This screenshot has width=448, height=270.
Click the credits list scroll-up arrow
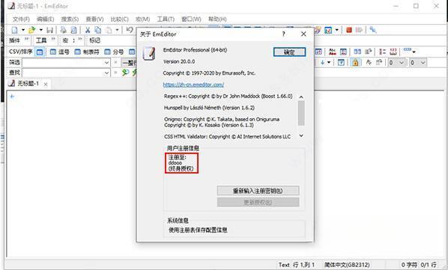click(x=301, y=97)
